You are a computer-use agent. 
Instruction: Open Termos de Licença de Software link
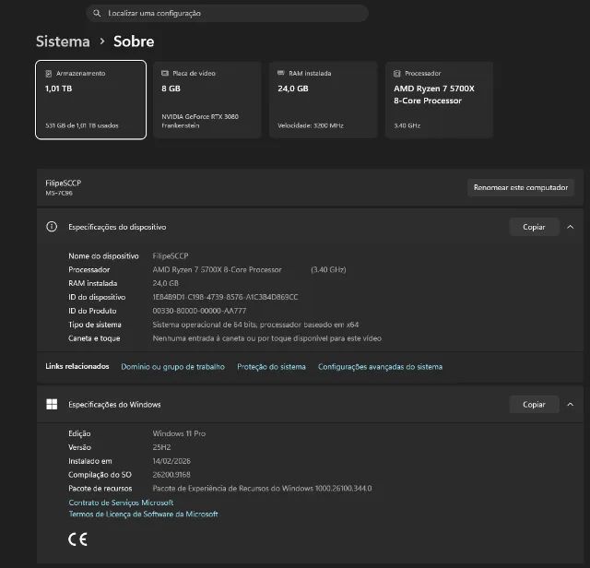pos(143,515)
